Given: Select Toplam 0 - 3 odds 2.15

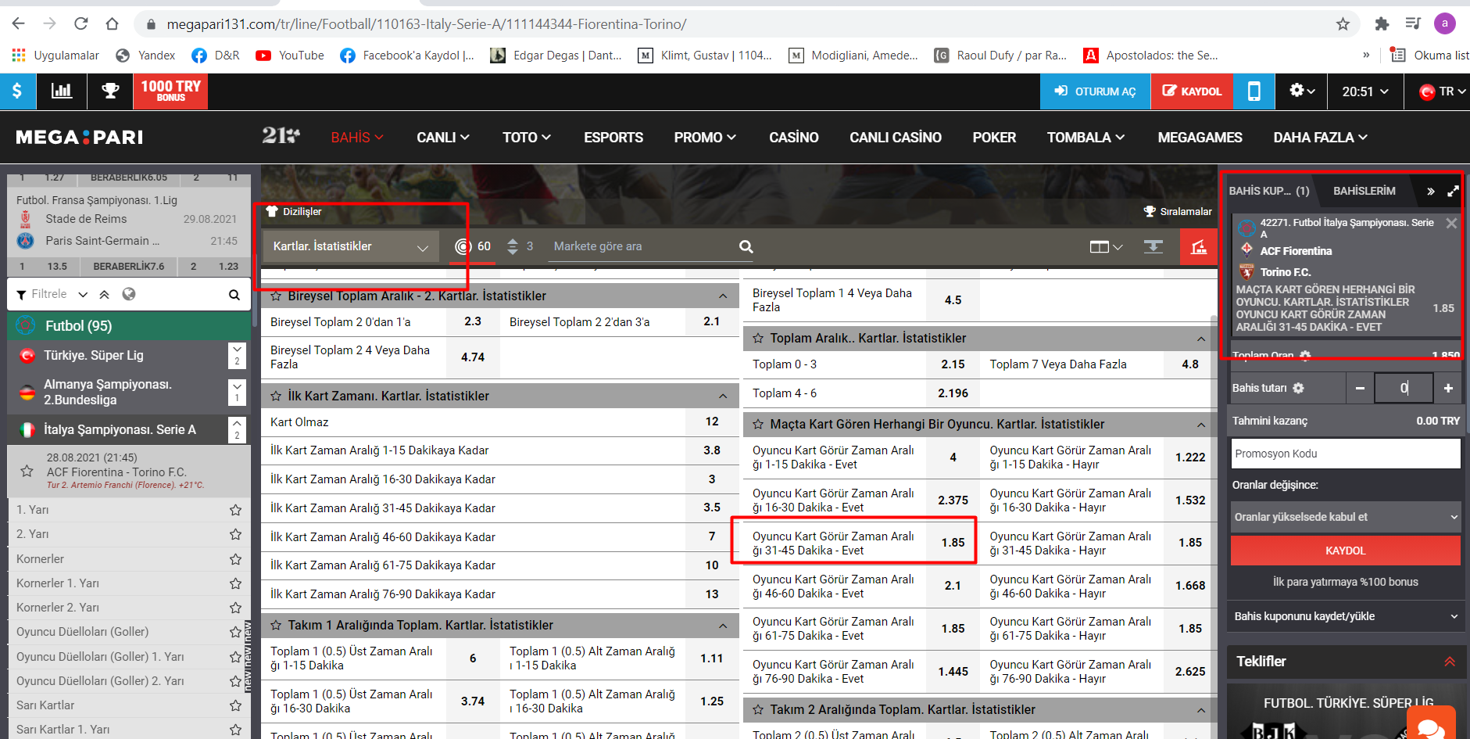Looking at the screenshot, I should tap(953, 364).
